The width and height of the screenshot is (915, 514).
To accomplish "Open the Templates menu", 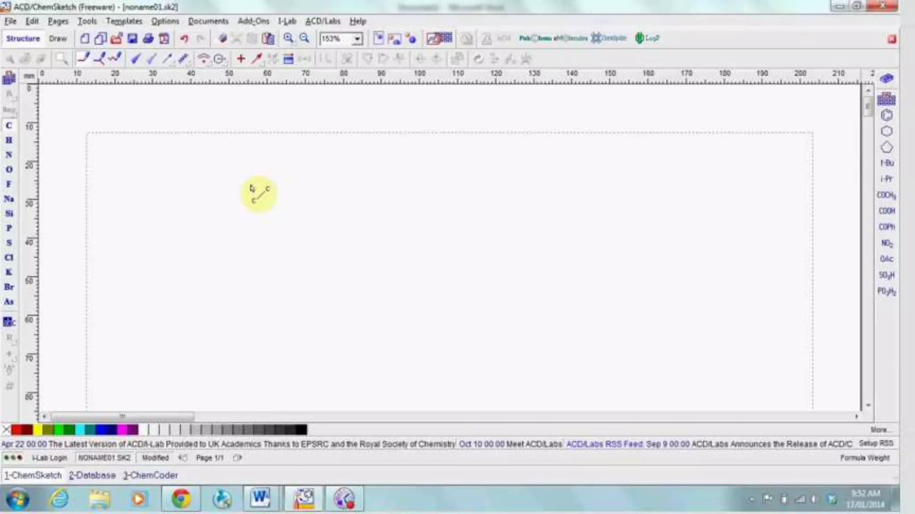I will pyautogui.click(x=124, y=21).
